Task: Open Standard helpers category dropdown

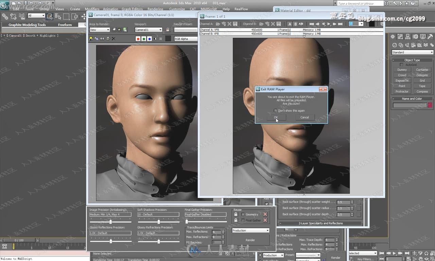Action: 413,52
